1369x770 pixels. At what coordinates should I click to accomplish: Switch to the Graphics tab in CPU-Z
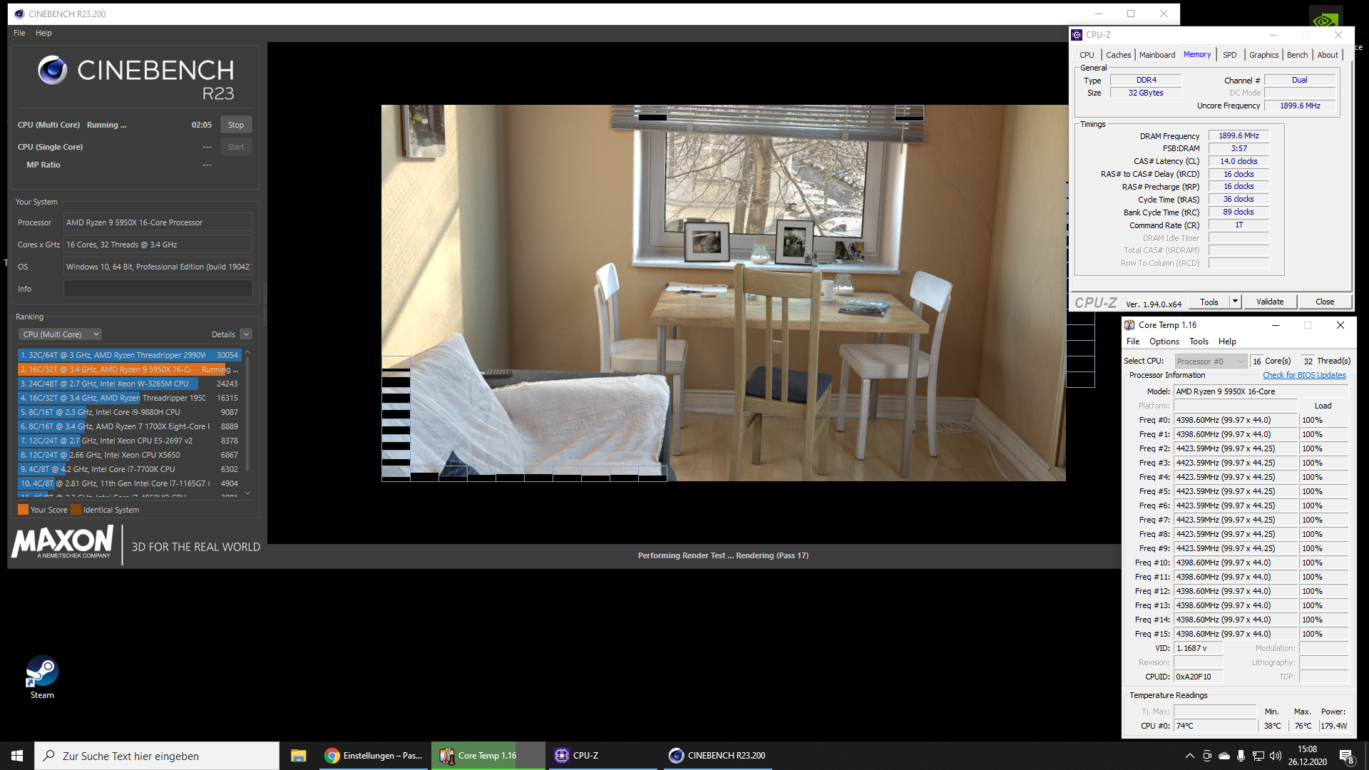pos(1263,55)
